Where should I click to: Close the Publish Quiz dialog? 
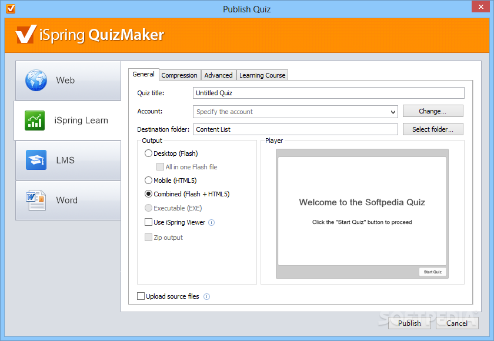(x=480, y=7)
